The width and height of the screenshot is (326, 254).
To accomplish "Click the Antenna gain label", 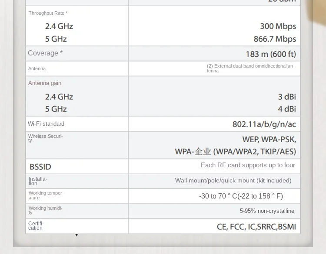I will pos(45,83).
